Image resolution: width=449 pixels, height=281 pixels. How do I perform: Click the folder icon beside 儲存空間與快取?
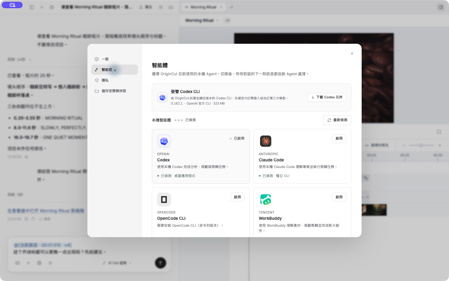coord(97,91)
